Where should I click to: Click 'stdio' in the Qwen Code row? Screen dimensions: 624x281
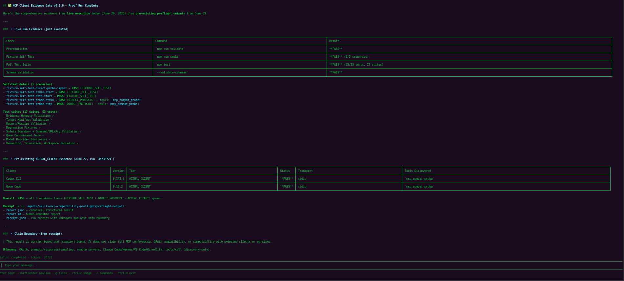pos(302,187)
